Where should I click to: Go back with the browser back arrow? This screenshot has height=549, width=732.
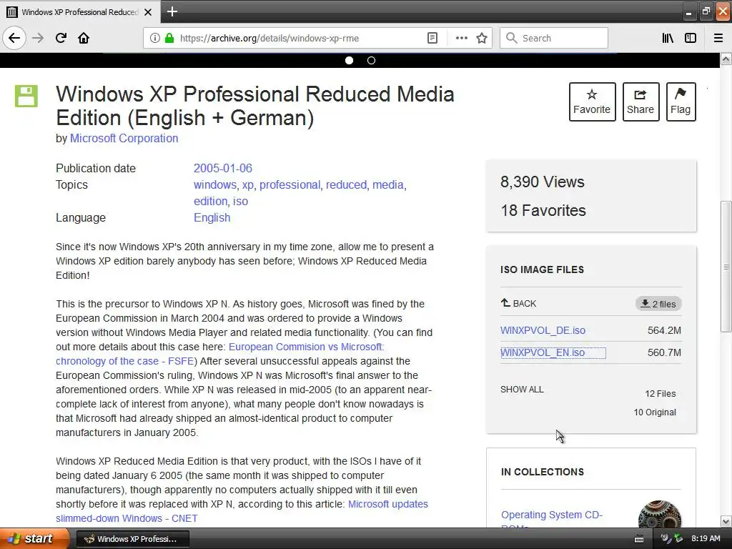click(x=14, y=38)
